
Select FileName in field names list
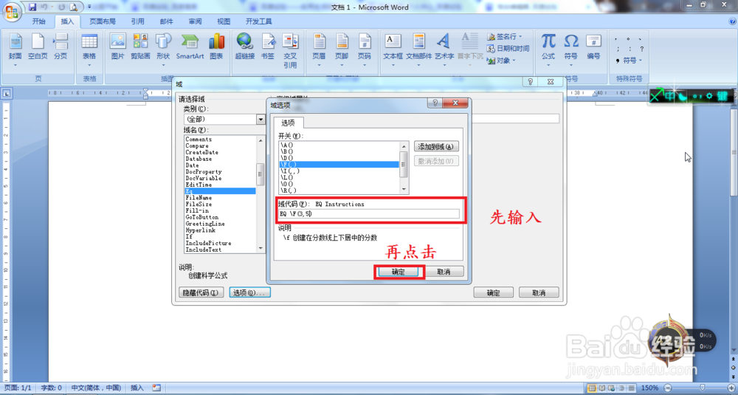220,198
